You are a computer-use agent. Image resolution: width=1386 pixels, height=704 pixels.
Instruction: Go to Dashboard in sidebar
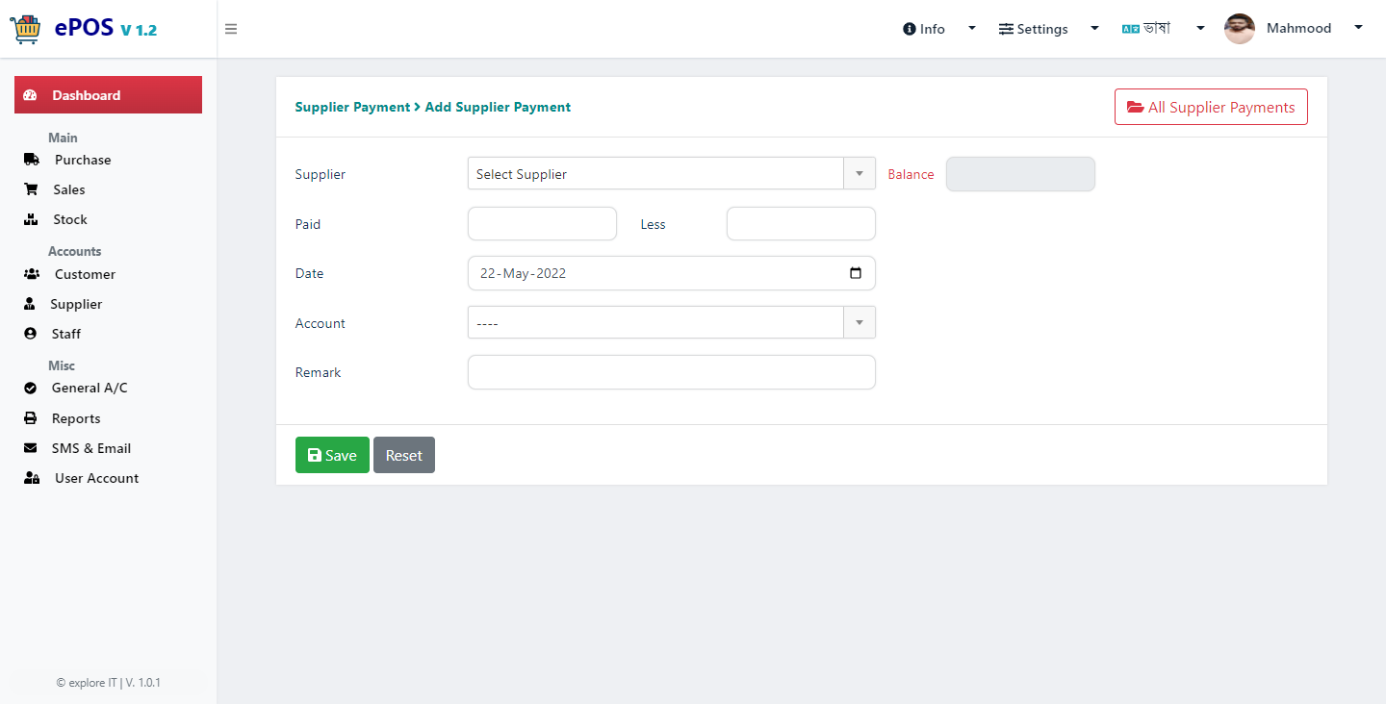click(x=108, y=95)
